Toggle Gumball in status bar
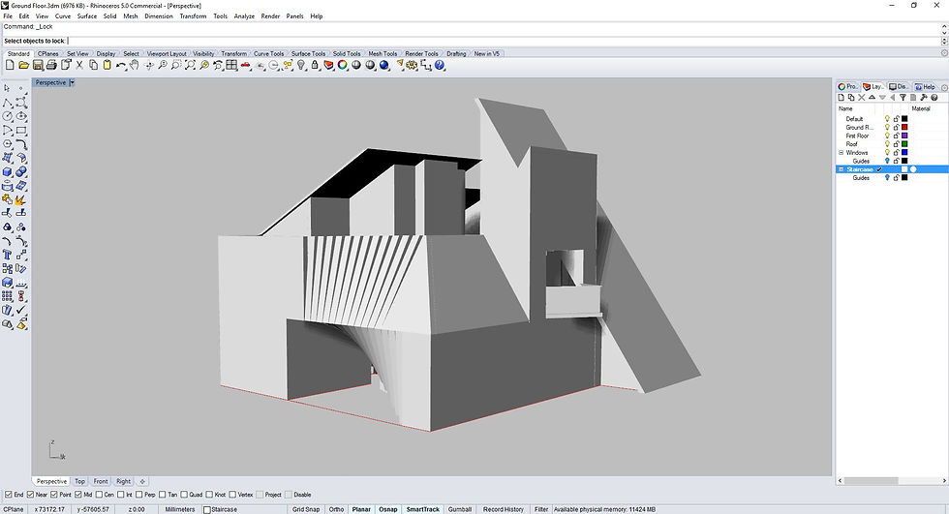The image size is (949, 514). coord(460,509)
